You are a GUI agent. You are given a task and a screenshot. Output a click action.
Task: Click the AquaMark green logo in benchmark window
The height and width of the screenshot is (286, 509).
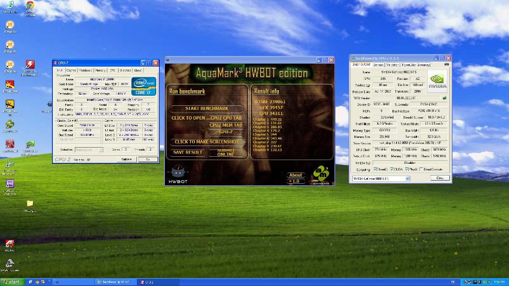point(321,174)
